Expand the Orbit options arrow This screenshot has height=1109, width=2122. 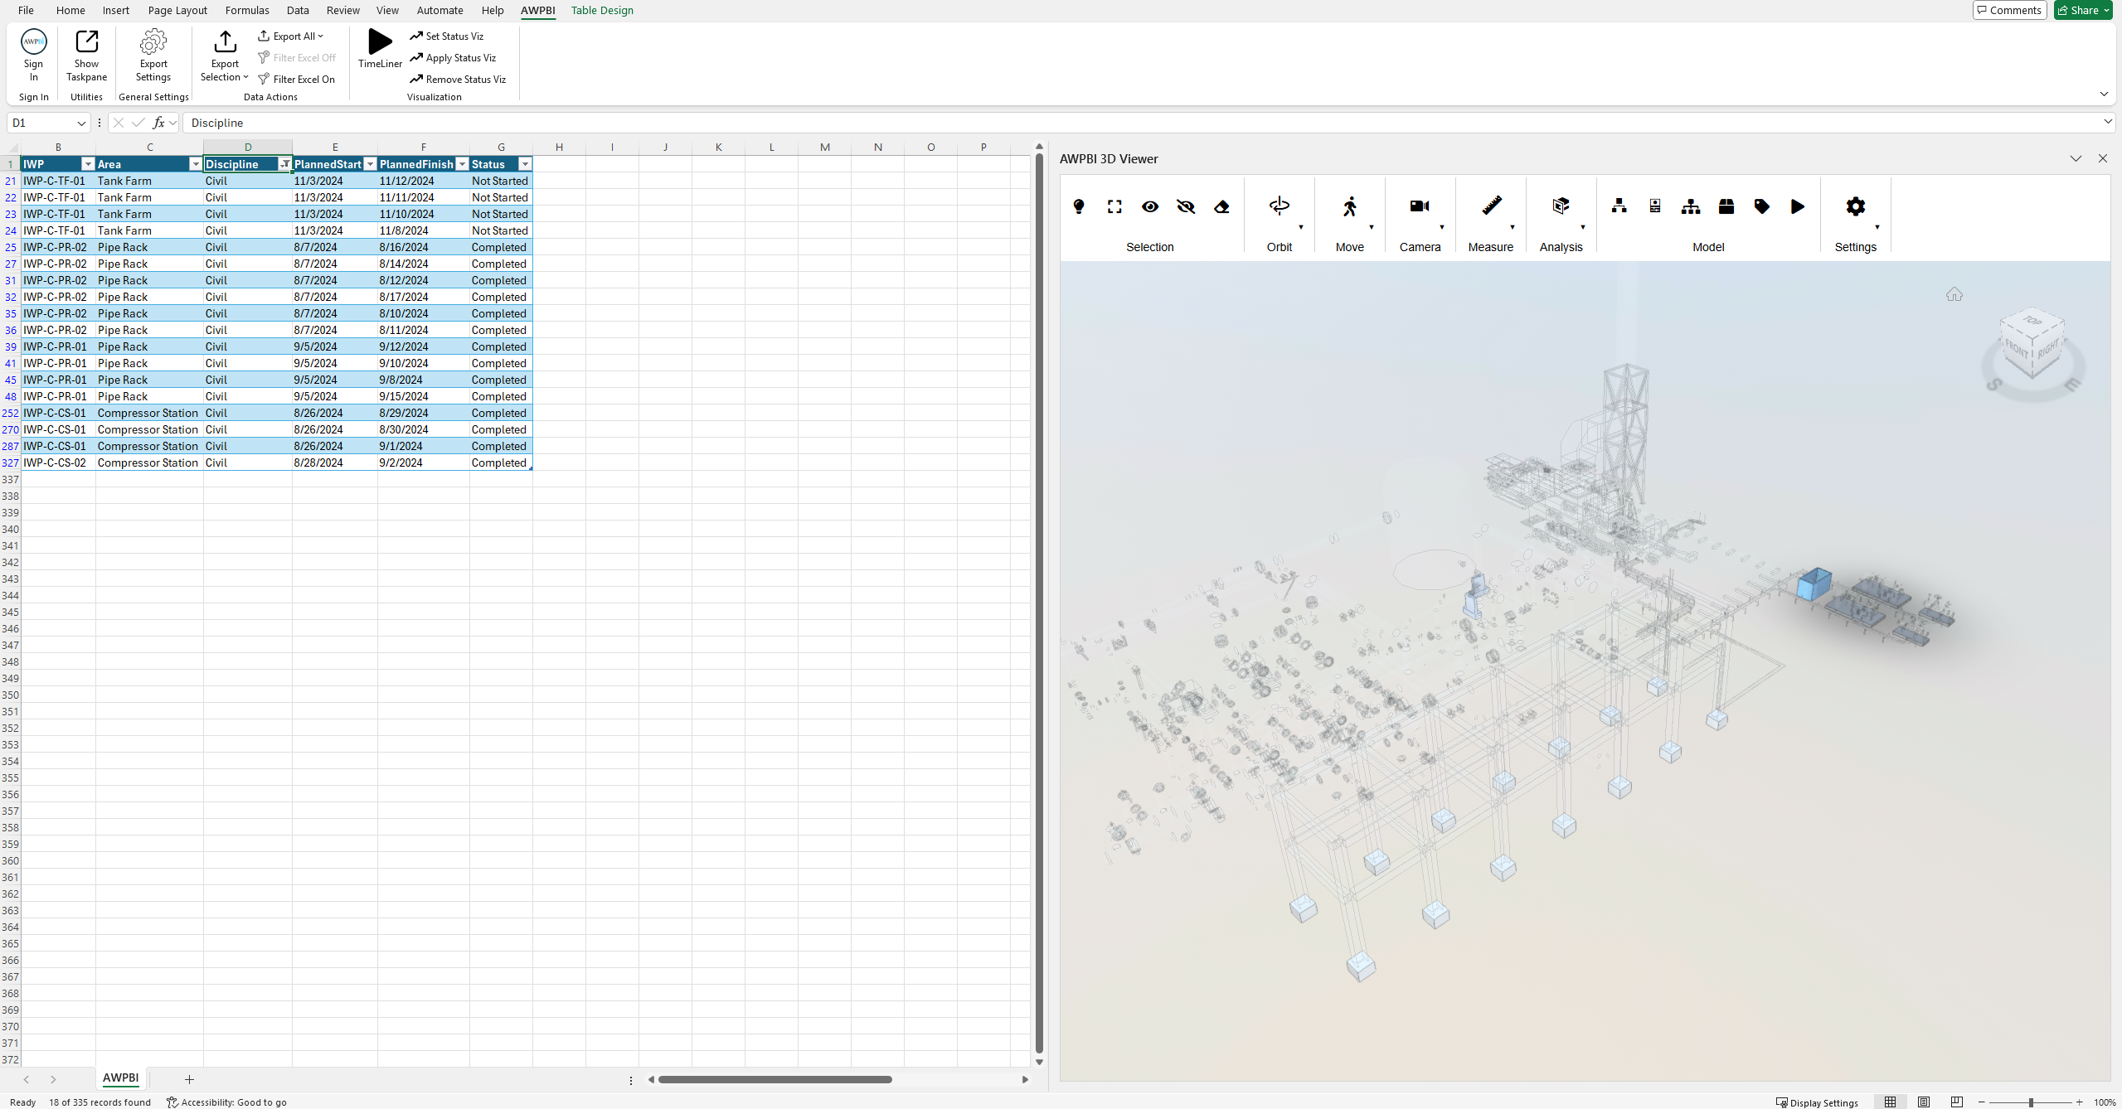point(1301,227)
